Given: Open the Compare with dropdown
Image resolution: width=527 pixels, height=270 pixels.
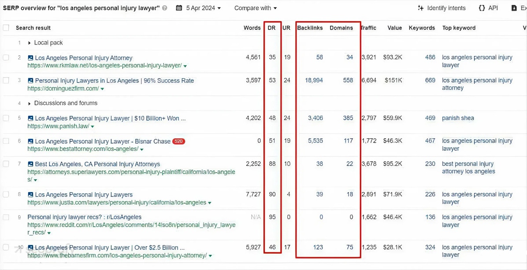Looking at the screenshot, I should tap(256, 8).
